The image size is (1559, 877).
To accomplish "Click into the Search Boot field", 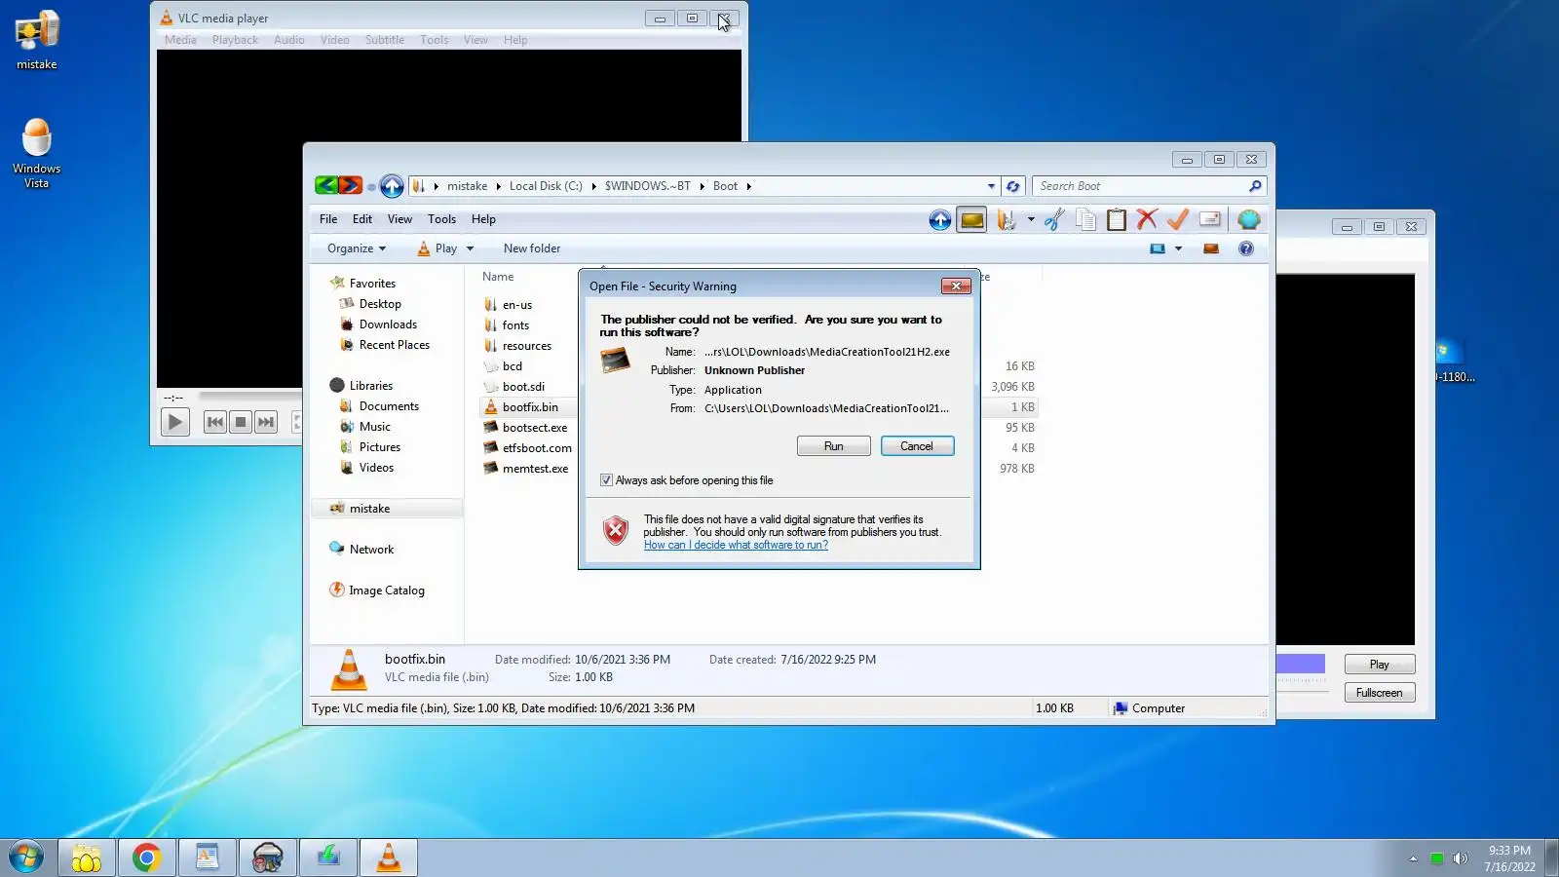I will coord(1140,186).
